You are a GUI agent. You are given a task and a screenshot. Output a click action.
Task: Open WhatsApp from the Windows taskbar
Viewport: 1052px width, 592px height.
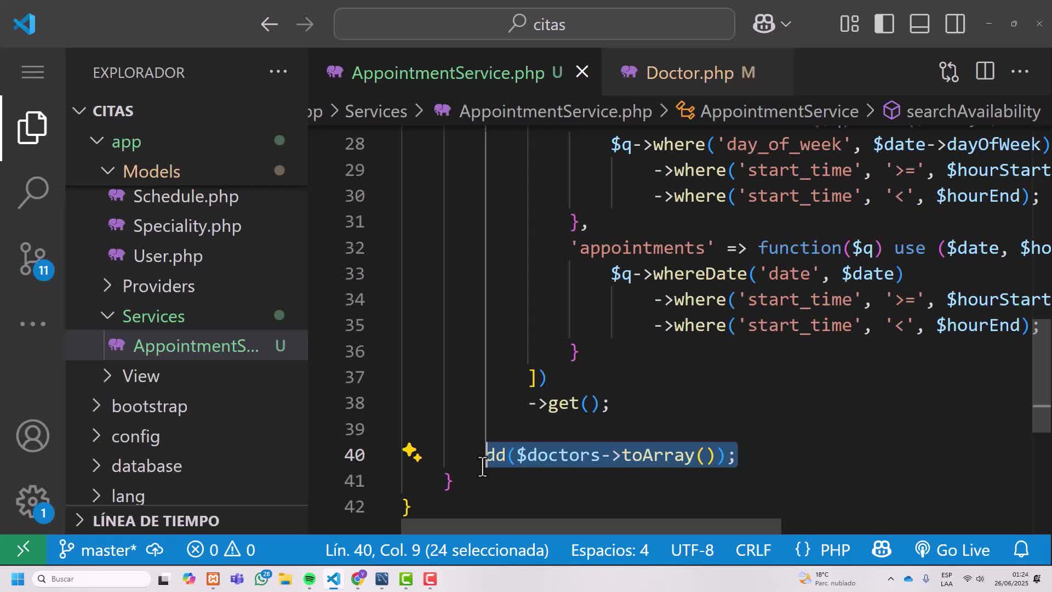pos(262,579)
